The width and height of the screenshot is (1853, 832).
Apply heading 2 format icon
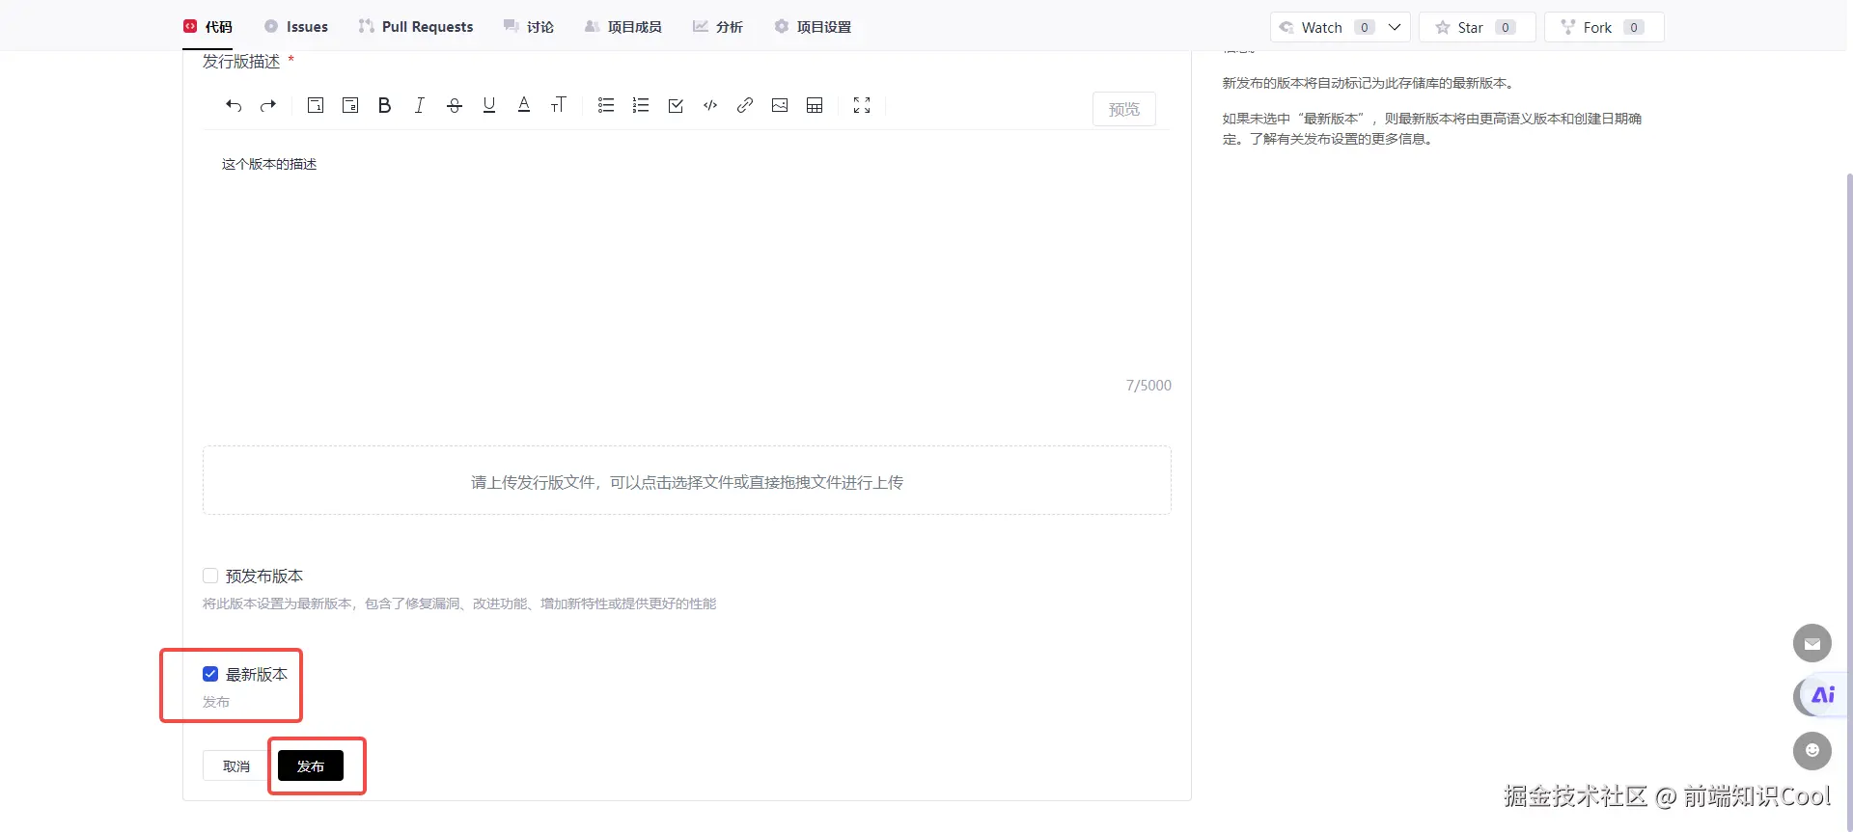tap(350, 106)
